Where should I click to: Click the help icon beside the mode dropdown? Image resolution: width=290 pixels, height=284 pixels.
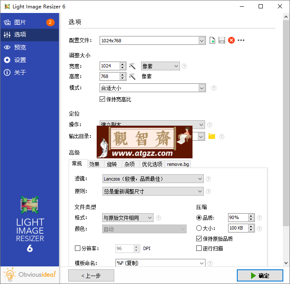pos(213,88)
